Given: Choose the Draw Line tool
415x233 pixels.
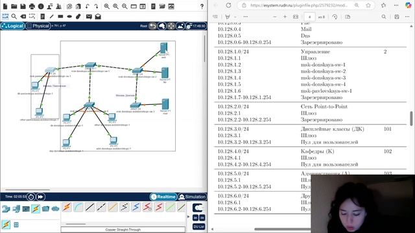Looking at the screenshot, I should [52, 17].
